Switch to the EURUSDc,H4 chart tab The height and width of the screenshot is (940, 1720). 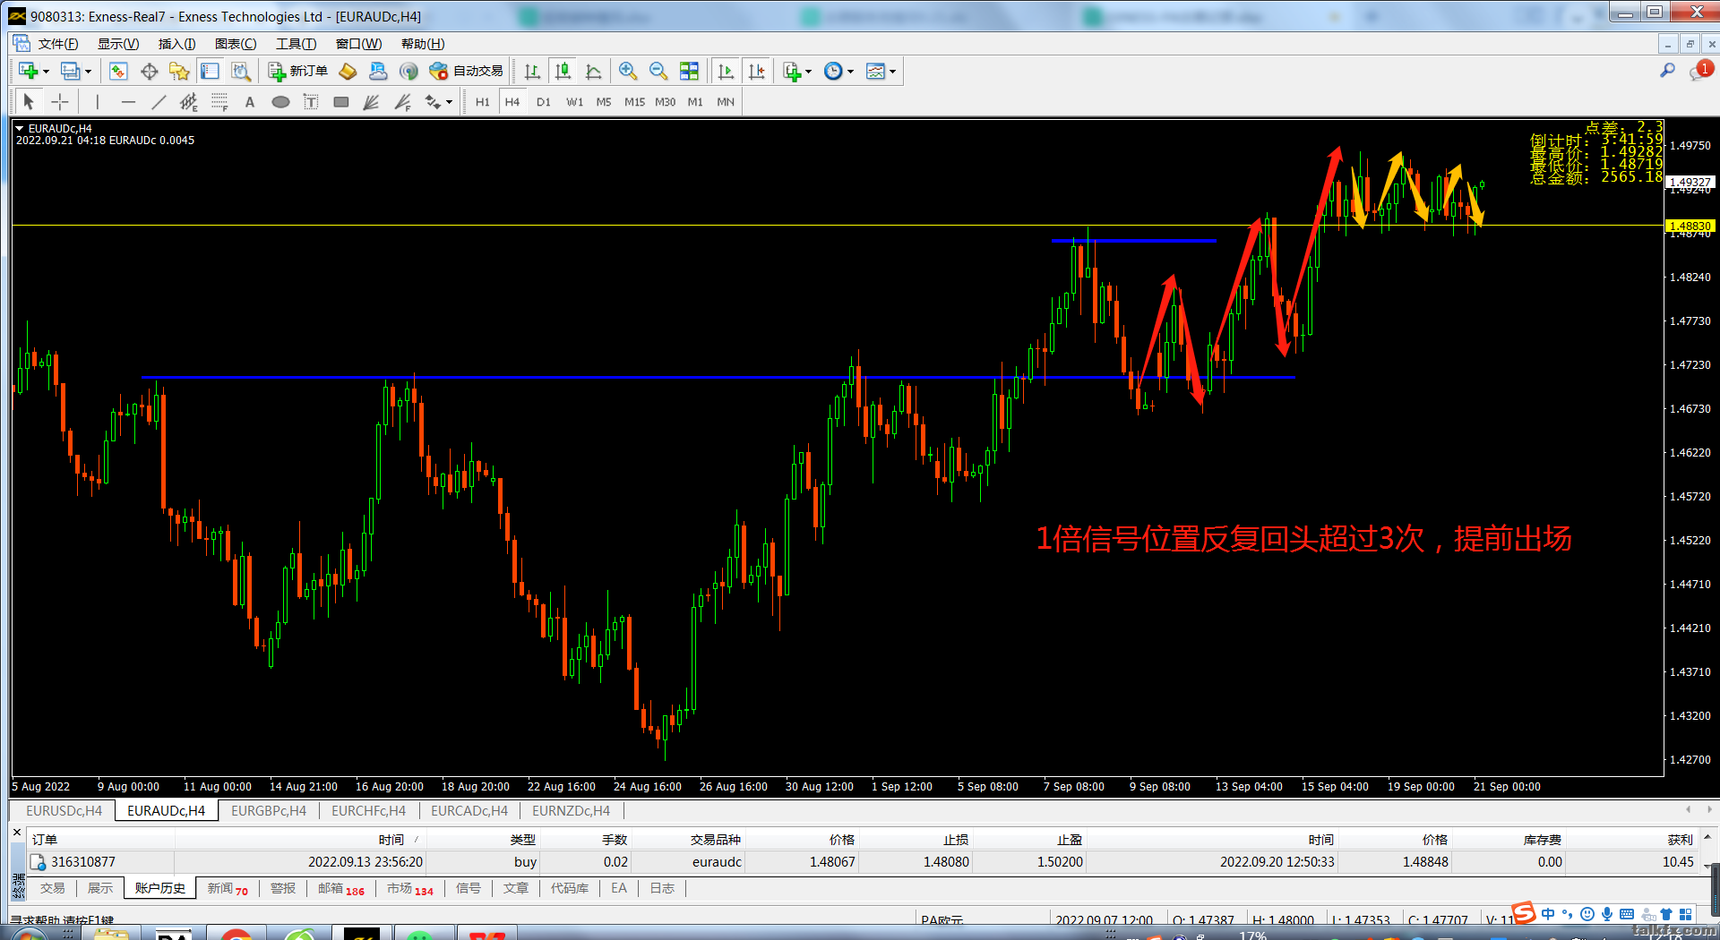pyautogui.click(x=64, y=810)
